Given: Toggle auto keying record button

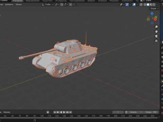Looking at the screenshot, I should pos(48,112).
